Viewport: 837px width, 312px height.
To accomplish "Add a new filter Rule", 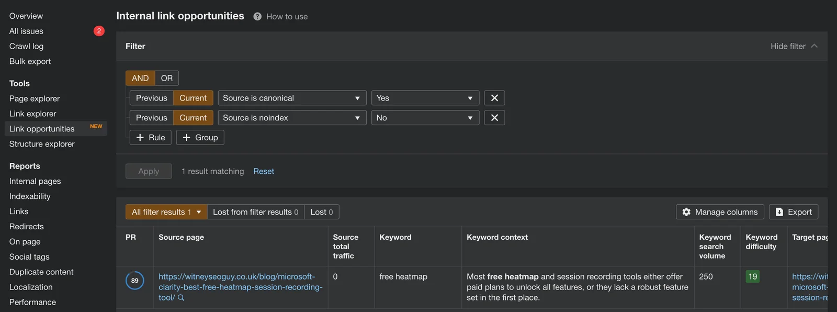I will click(151, 138).
